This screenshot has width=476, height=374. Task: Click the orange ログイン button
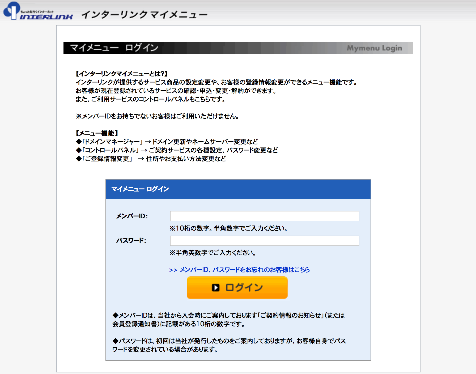pyautogui.click(x=237, y=288)
